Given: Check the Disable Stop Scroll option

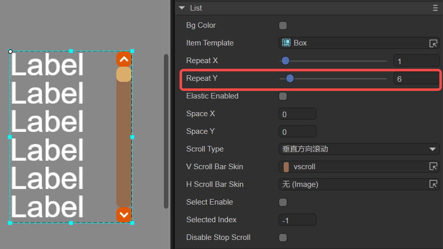Looking at the screenshot, I should coord(283,237).
